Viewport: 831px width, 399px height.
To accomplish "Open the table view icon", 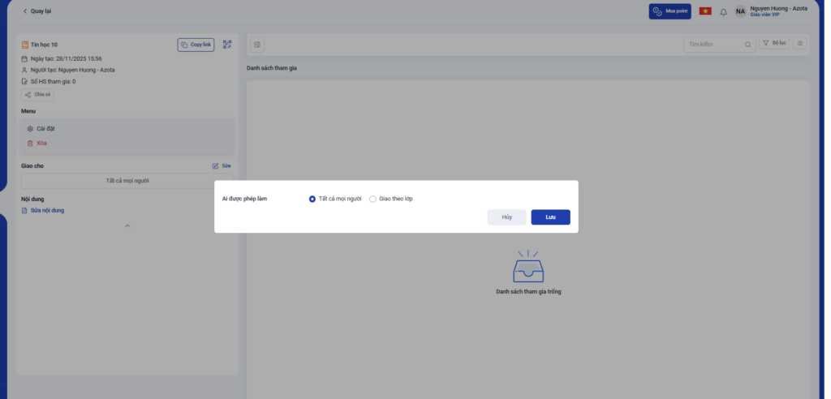I will (x=257, y=45).
